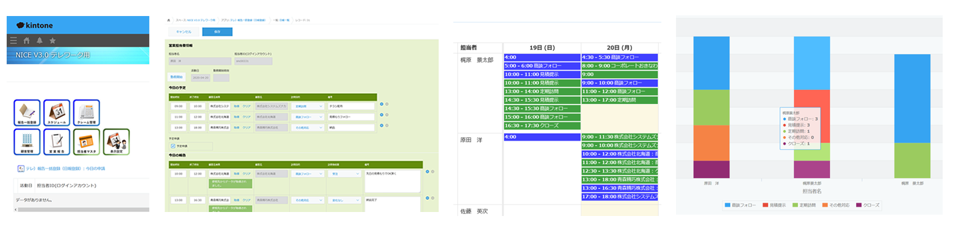Open the 担当者マスタ app icon
Viewport: 954px width, 246px height.
(x=86, y=141)
